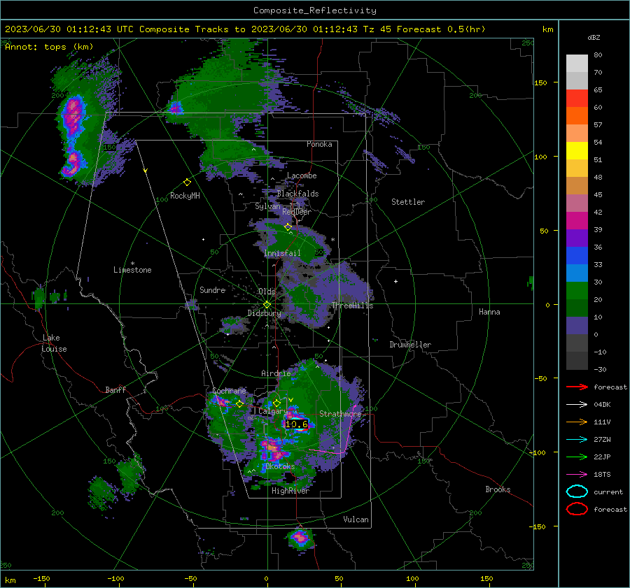Click the intense storm cell above Okotoks
The width and height of the screenshot is (630, 588).
(273, 449)
